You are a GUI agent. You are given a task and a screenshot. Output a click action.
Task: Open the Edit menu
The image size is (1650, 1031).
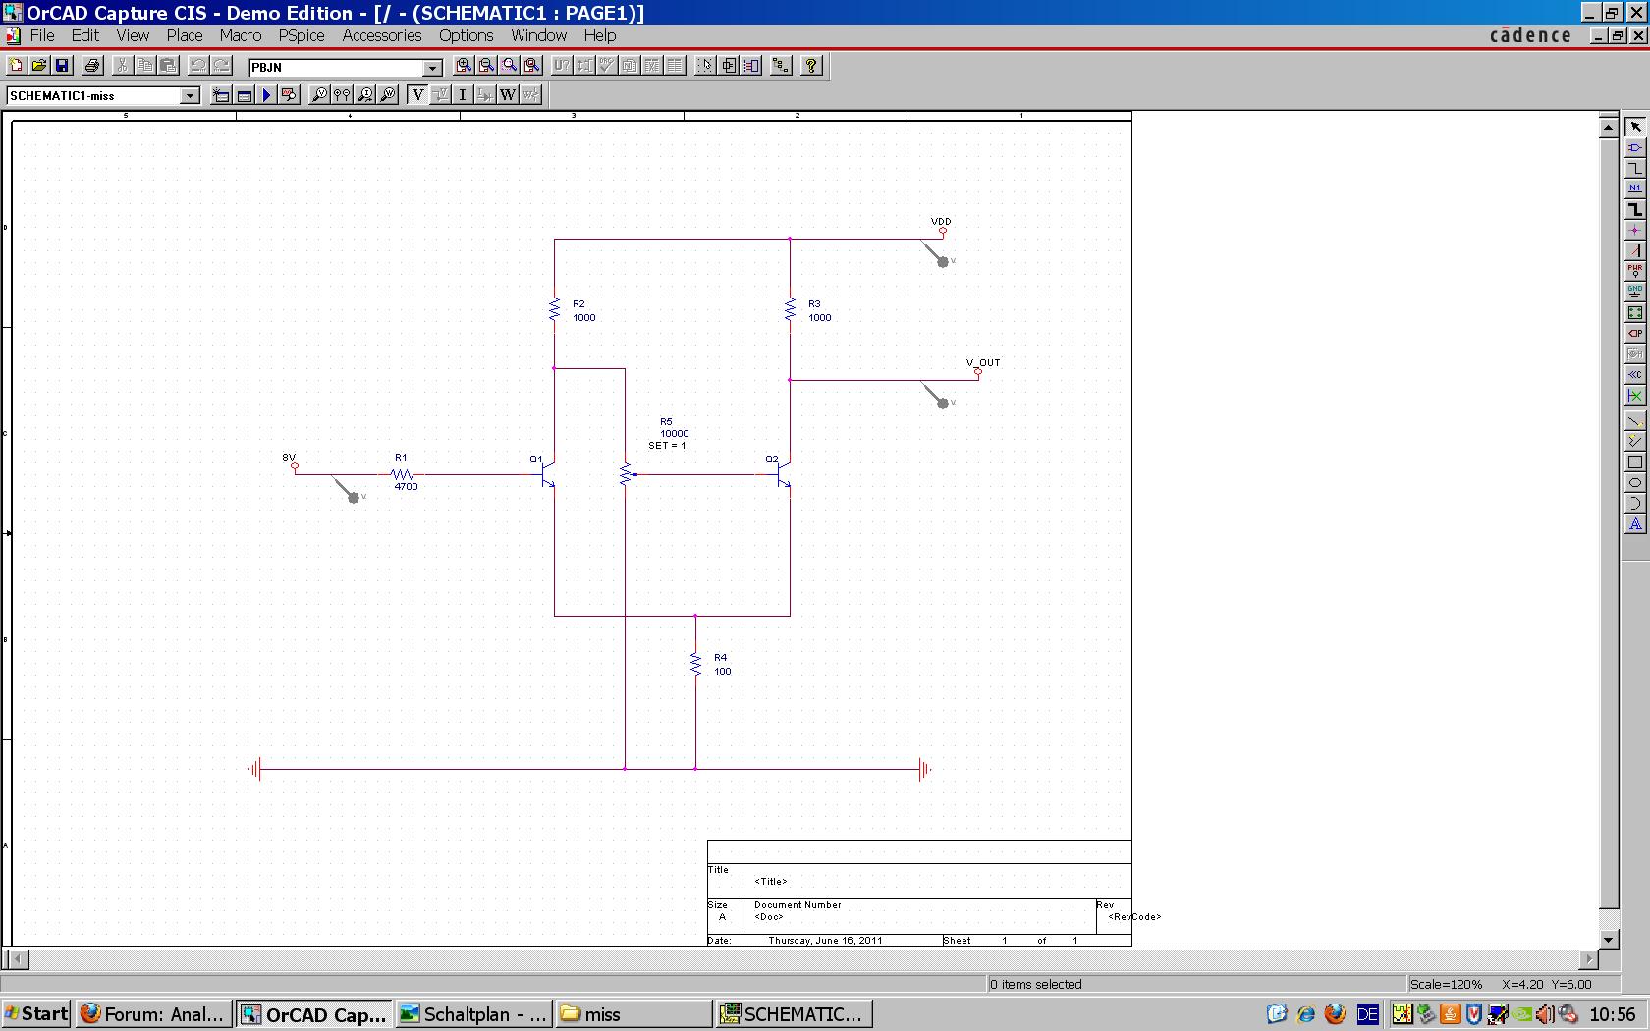pos(85,35)
